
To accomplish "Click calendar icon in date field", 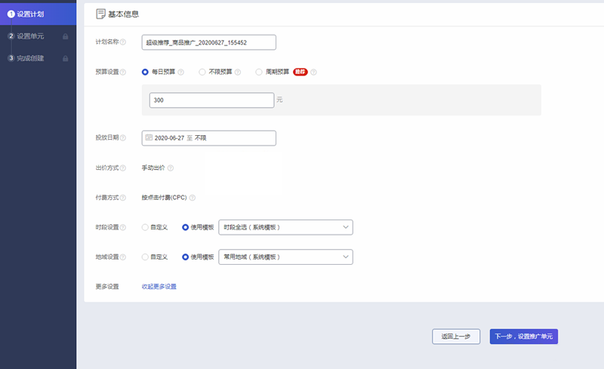I will click(x=149, y=137).
